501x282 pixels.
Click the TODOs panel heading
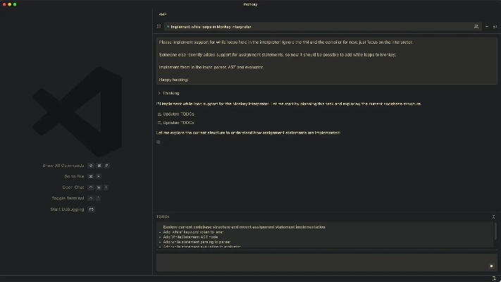[163, 216]
